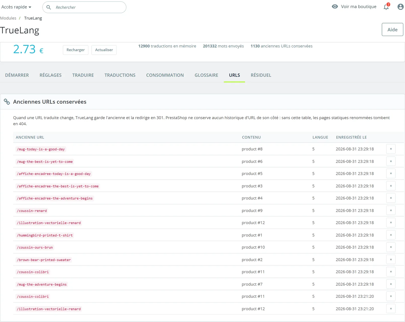This screenshot has width=405, height=322.
Task: Delete the /coussin-renard URL row
Action: pyautogui.click(x=391, y=211)
